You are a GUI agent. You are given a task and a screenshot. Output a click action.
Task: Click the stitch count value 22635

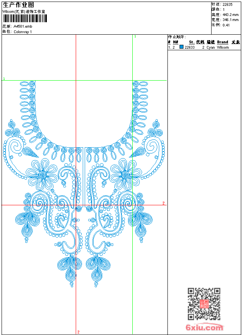[228, 5]
